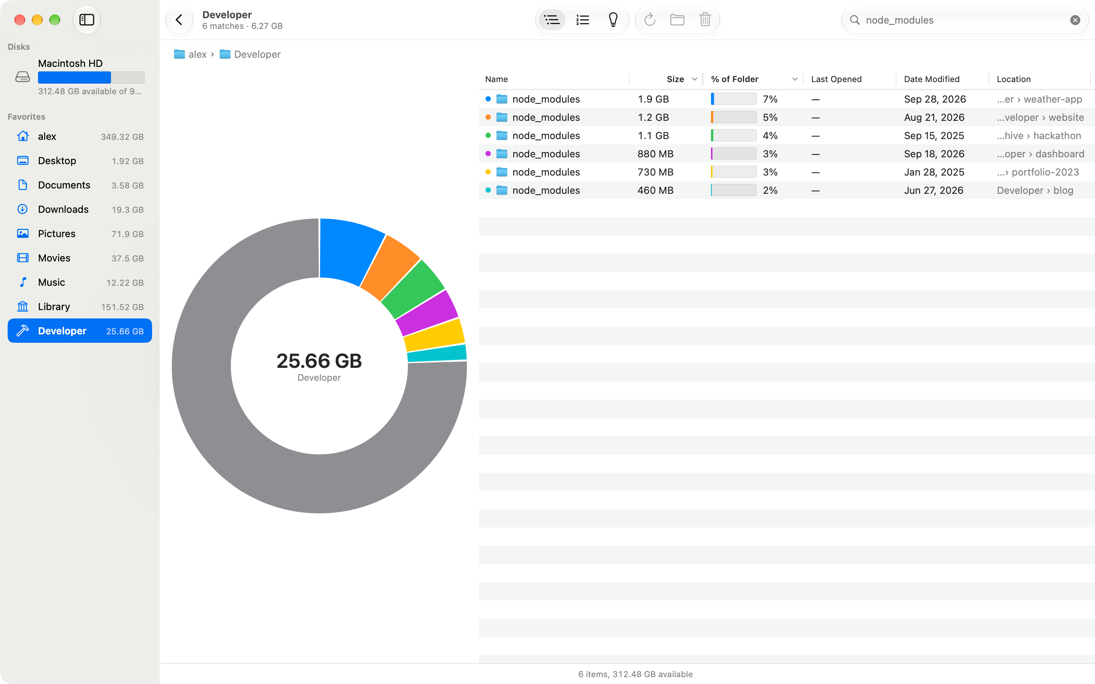The image size is (1095, 684).
Task: Open Music in the Favorites sidebar
Action: pyautogui.click(x=79, y=282)
